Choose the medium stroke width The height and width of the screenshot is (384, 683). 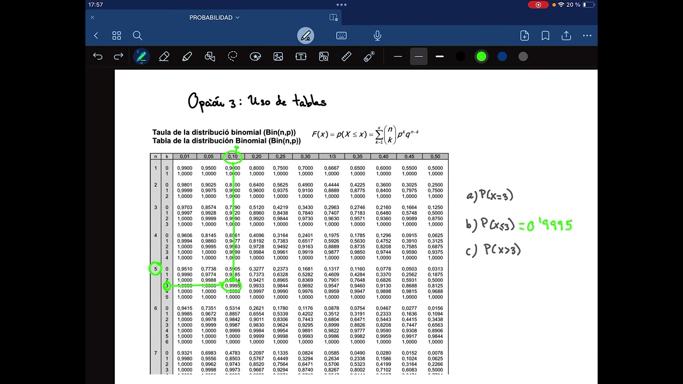coord(418,56)
